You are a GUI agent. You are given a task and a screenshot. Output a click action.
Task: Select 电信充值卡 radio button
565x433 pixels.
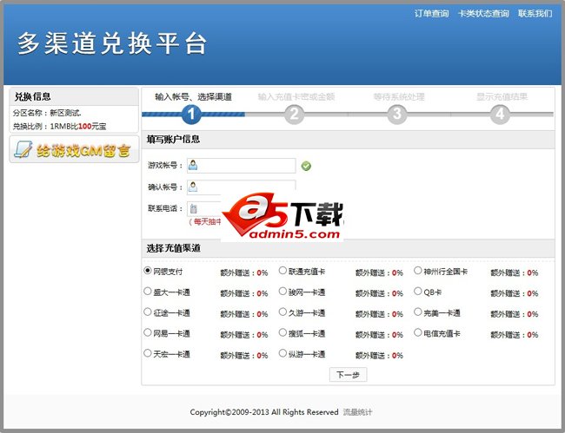tap(417, 332)
